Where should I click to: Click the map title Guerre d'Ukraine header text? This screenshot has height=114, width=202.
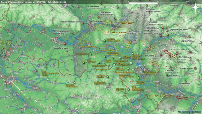[33, 2]
